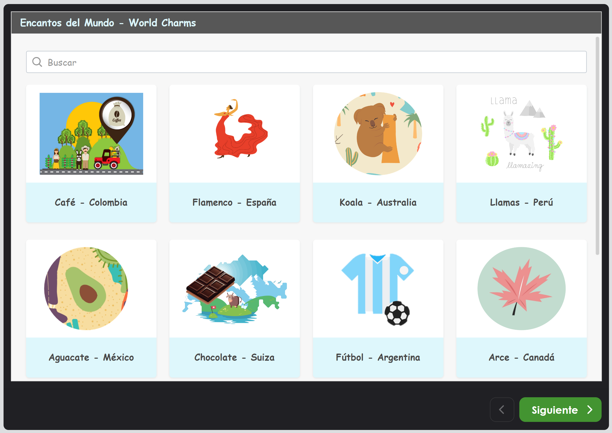The width and height of the screenshot is (612, 433).
Task: Click the arrow chevron inside Siguiente
Action: [590, 409]
